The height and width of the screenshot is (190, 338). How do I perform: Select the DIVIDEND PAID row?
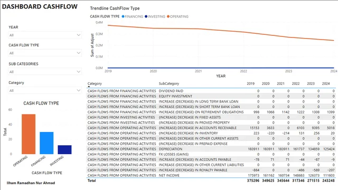click(211, 91)
